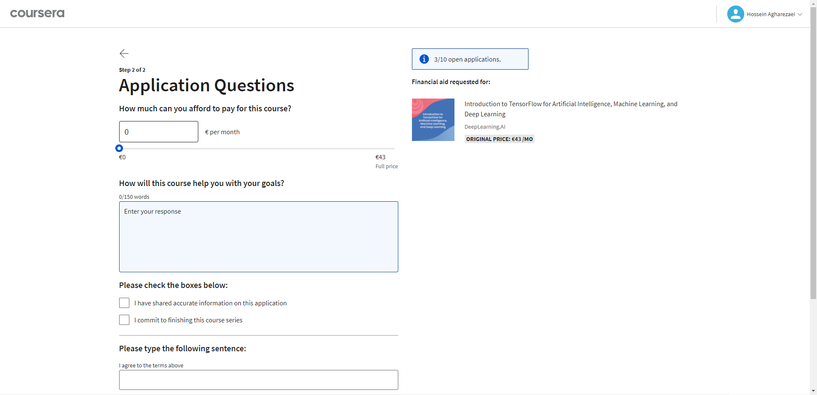This screenshot has width=817, height=395.
Task: Open the account dropdown next to Hossein Agharezaei
Action: [x=801, y=14]
